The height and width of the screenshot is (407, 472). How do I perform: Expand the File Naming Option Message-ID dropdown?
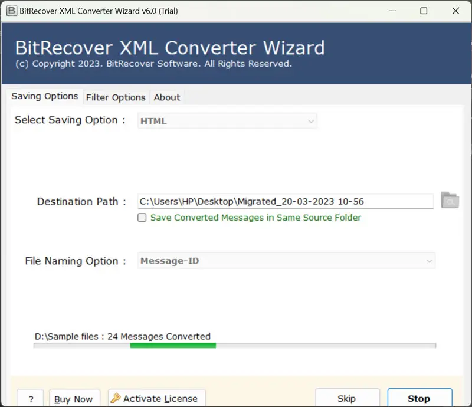pos(287,261)
